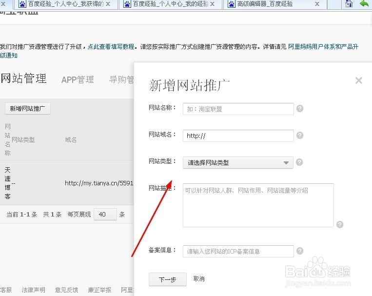This screenshot has width=372, height=296.
Task: Switch to 百度经验_个人中心_我的经验 browser tab
Action: click(x=170, y=4)
